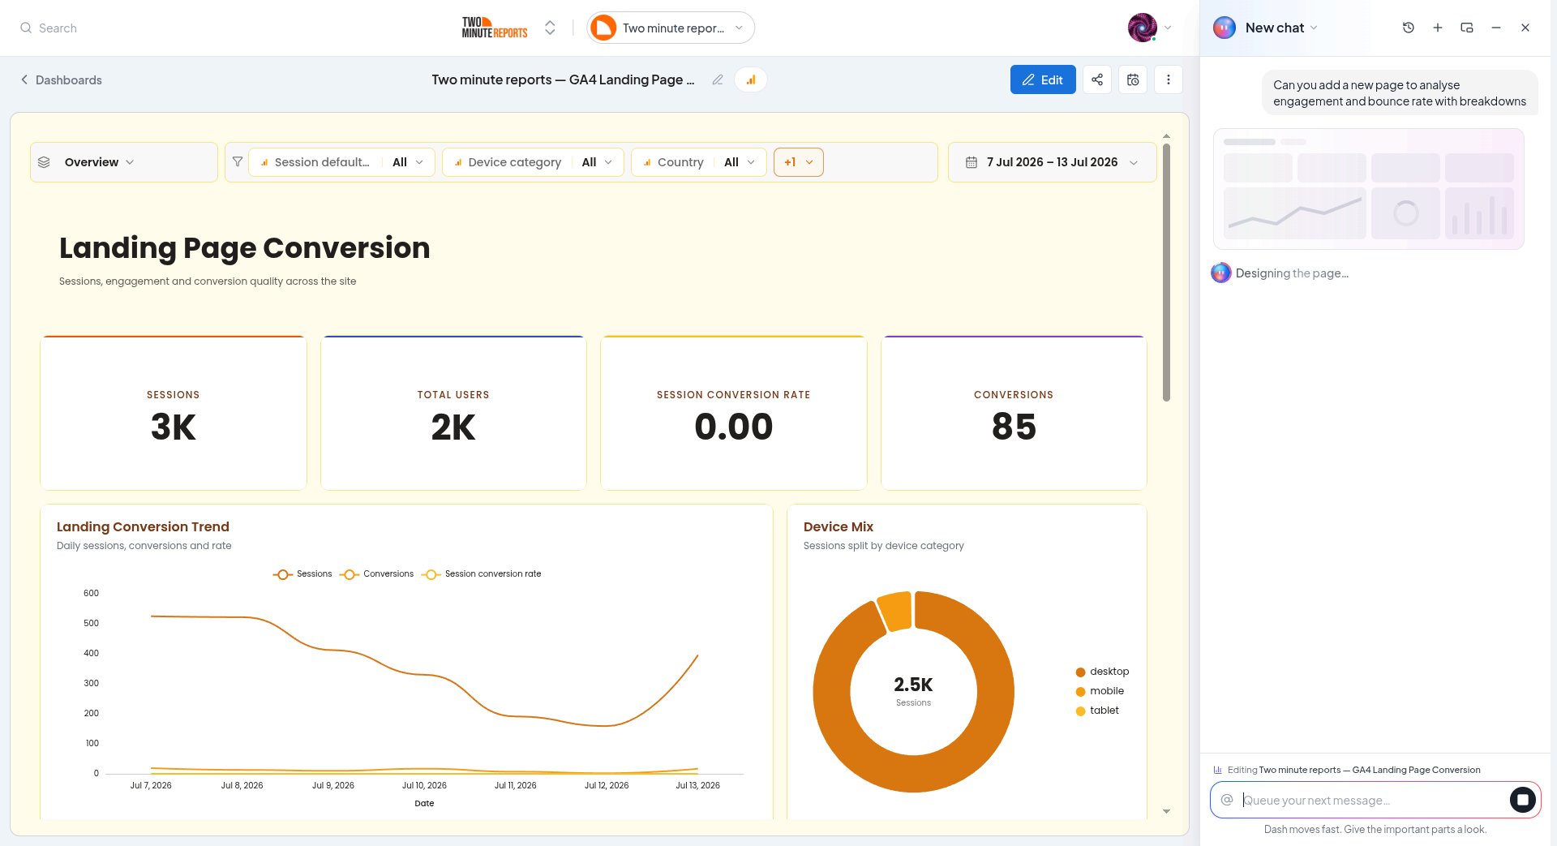Screen dimensions: 1557x846
Task: Click the 2.5K Sessions donut center
Action: [913, 691]
